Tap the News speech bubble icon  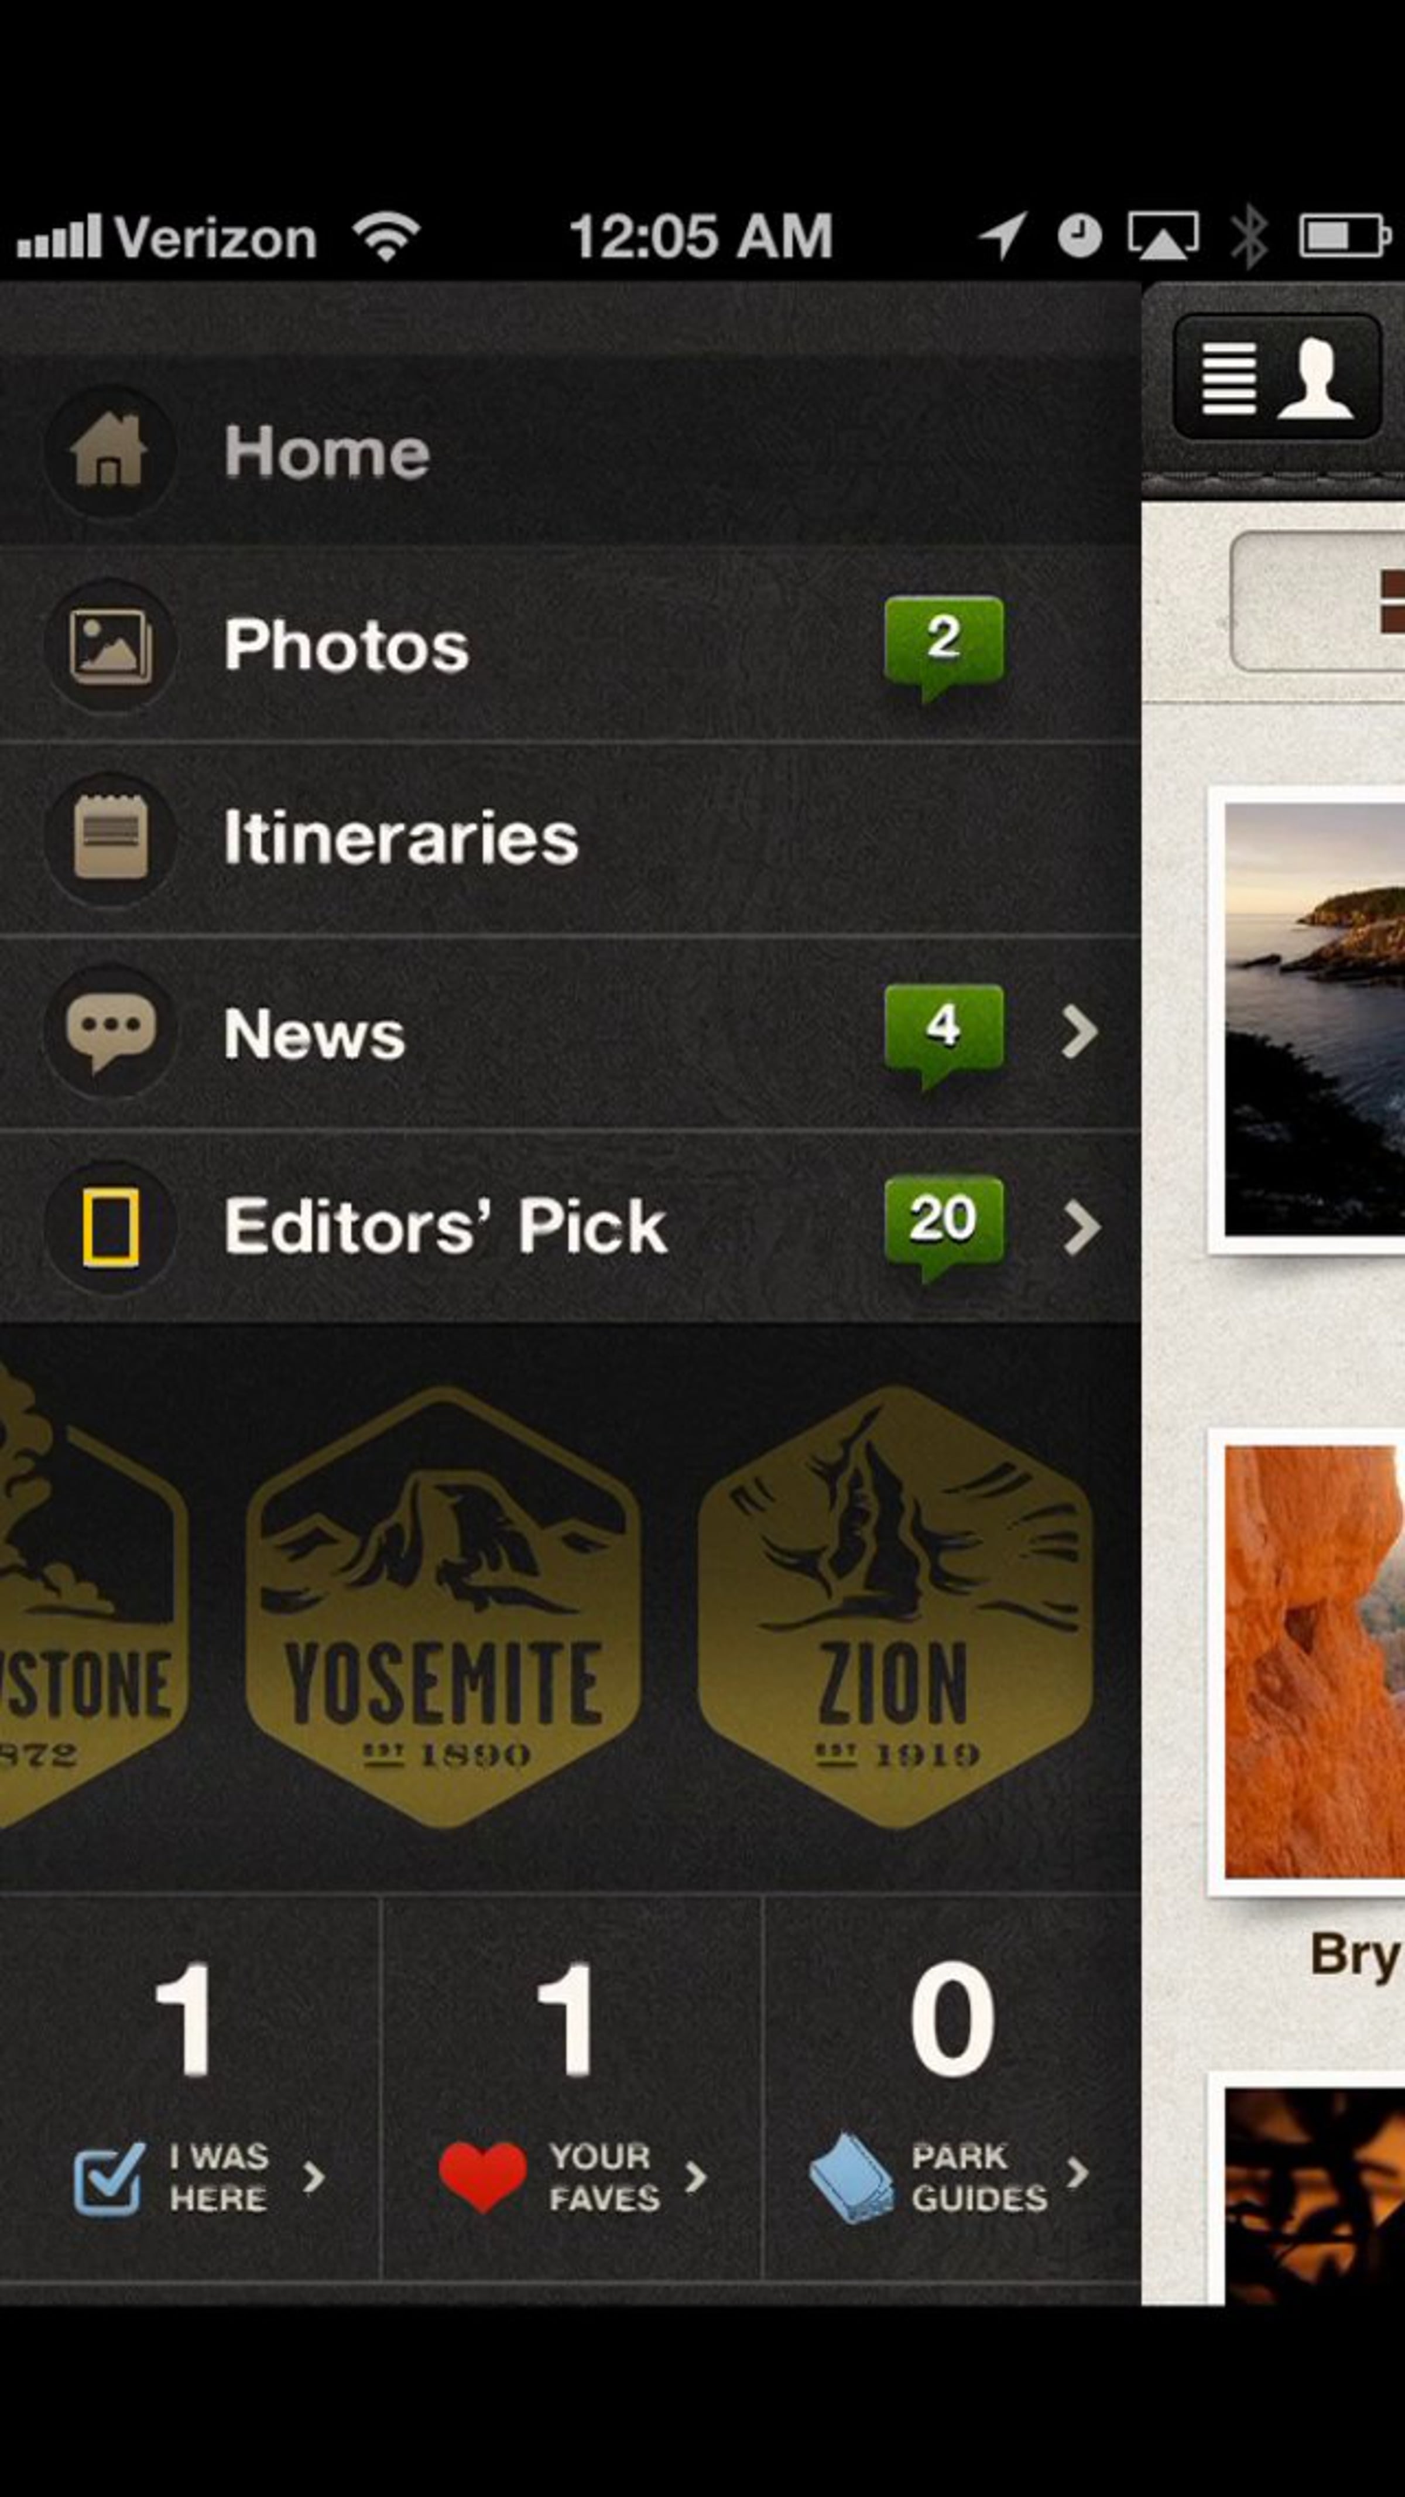111,1031
